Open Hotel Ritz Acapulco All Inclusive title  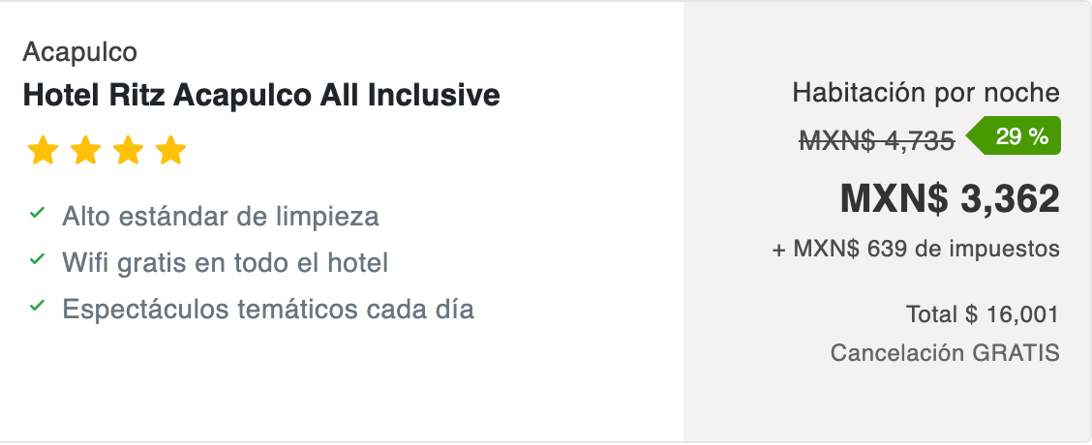pyautogui.click(x=260, y=95)
